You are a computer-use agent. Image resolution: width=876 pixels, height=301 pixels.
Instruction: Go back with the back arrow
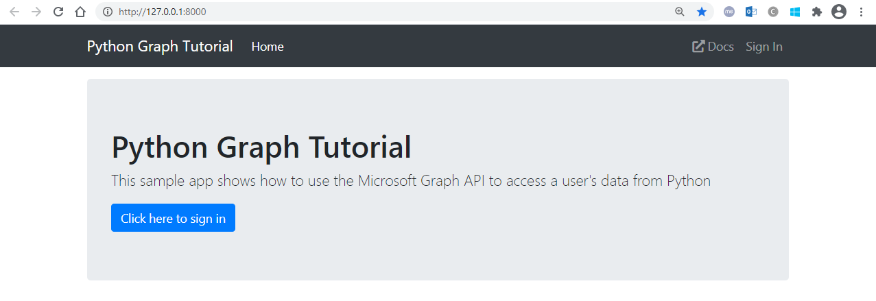click(14, 12)
